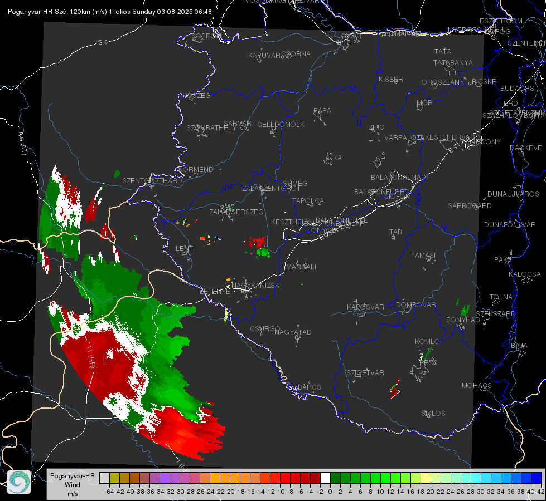Click the BALATONALMADI city label

[399, 178]
